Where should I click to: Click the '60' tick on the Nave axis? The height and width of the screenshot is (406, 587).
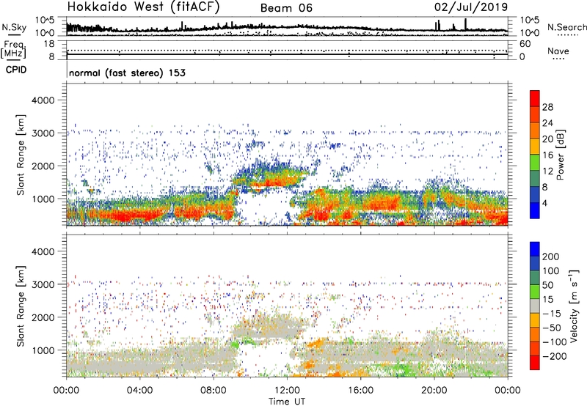tap(525, 44)
